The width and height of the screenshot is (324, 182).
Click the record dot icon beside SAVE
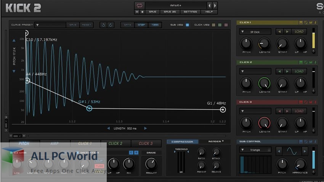(x=142, y=12)
